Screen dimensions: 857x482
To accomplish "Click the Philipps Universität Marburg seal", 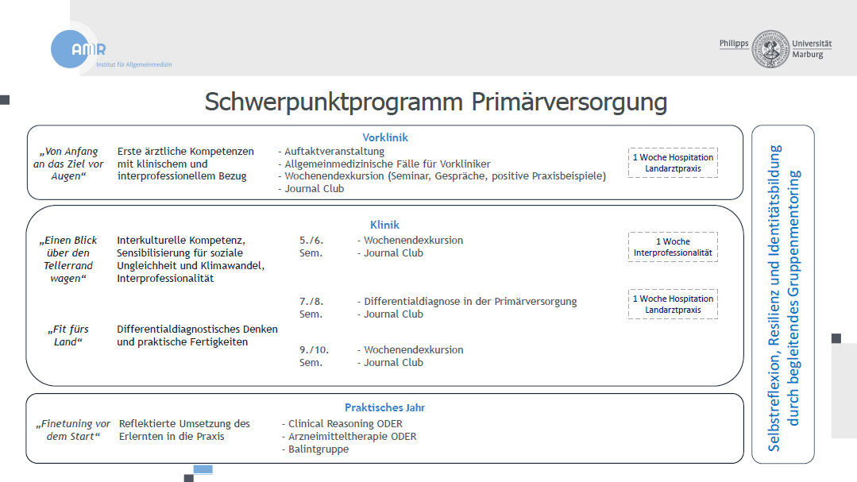I will 770,49.
